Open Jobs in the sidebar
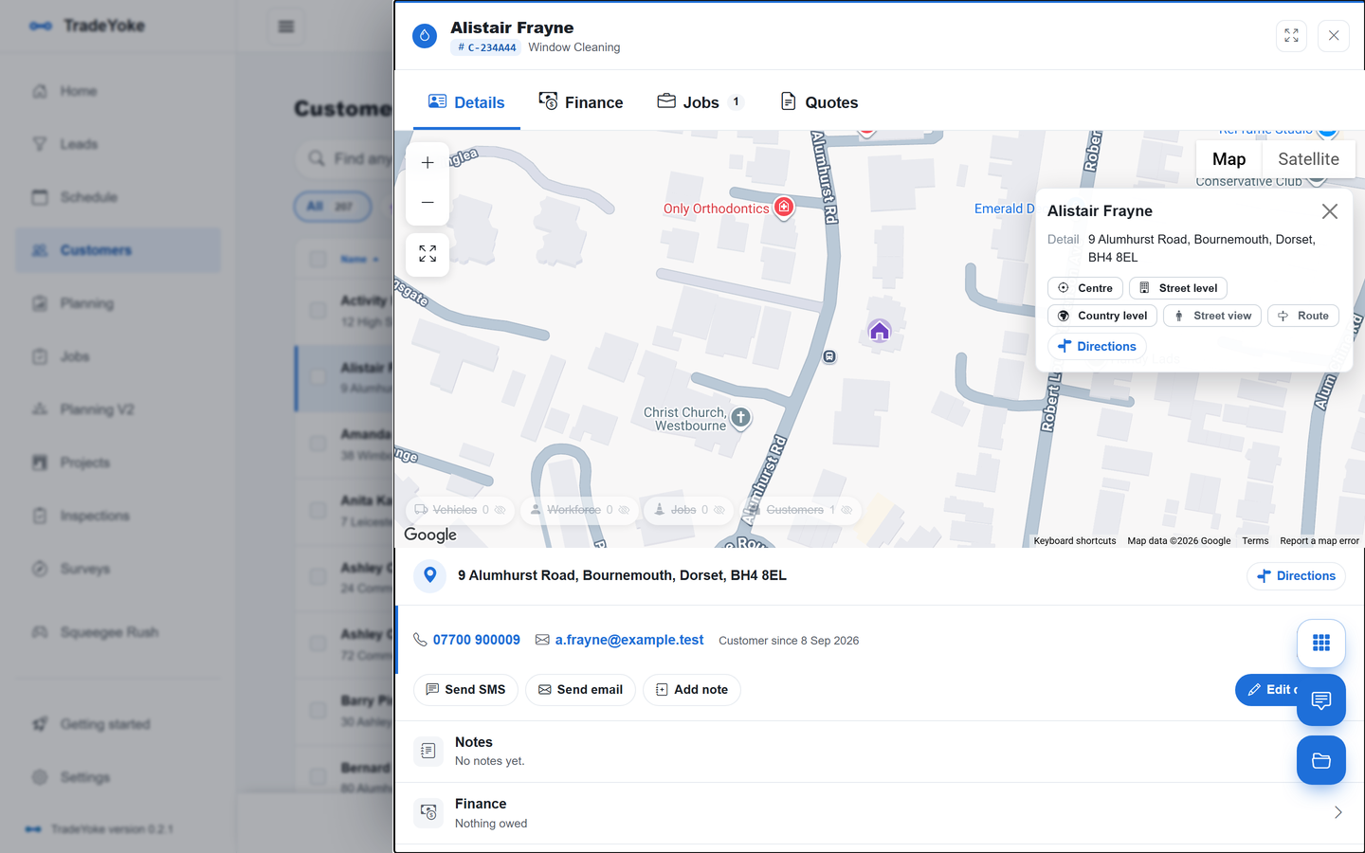 [118, 356]
